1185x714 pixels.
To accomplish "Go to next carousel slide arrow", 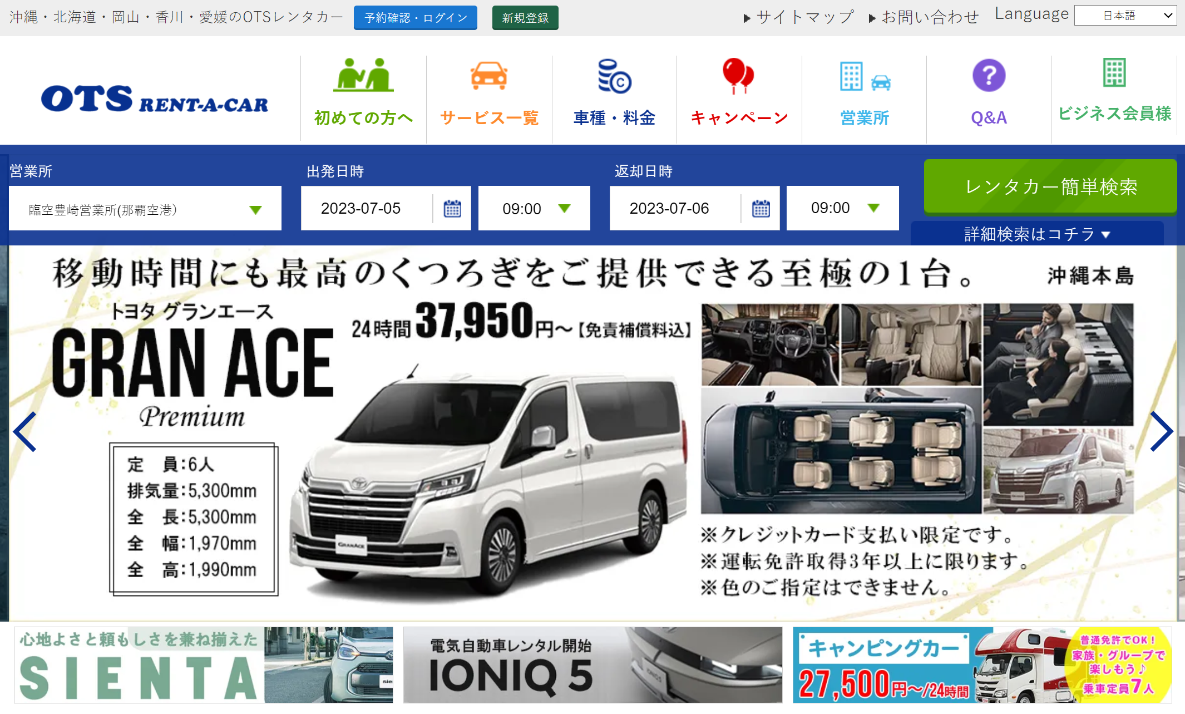I will click(x=1161, y=431).
